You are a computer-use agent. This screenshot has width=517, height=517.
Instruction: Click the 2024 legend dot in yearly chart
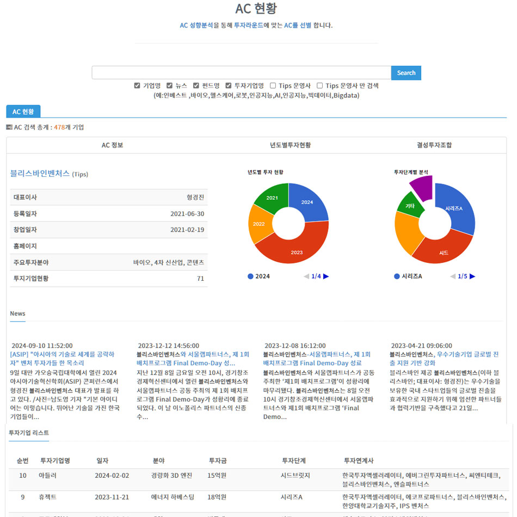pyautogui.click(x=250, y=276)
